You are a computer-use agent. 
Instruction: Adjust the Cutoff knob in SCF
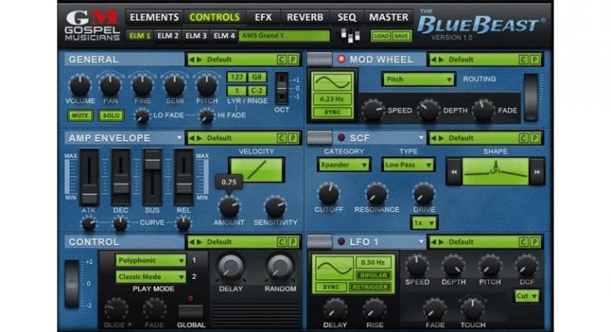tap(329, 193)
